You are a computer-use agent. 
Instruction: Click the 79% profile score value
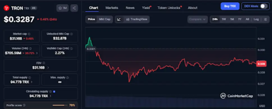tap(72, 105)
